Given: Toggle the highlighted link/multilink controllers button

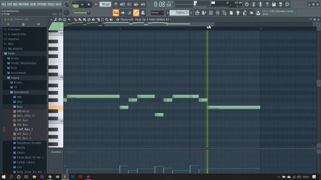Looking at the screenshot, I should pyautogui.click(x=136, y=12).
